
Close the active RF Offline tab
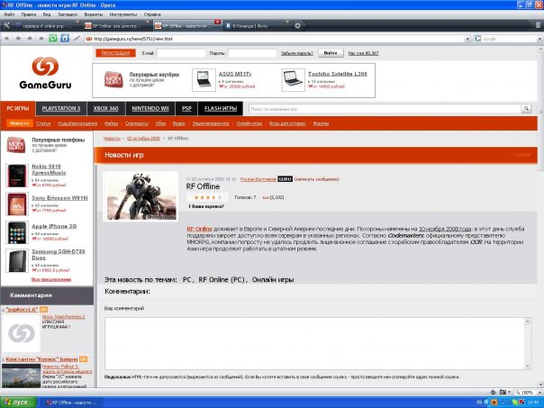pos(218,23)
